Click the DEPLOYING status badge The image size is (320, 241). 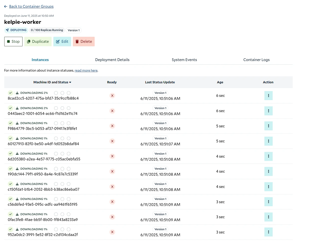point(16,30)
